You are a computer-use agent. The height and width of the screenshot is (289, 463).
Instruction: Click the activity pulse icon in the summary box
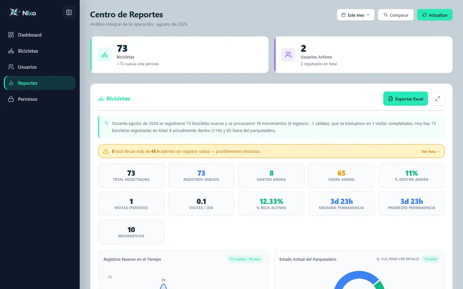106,123
